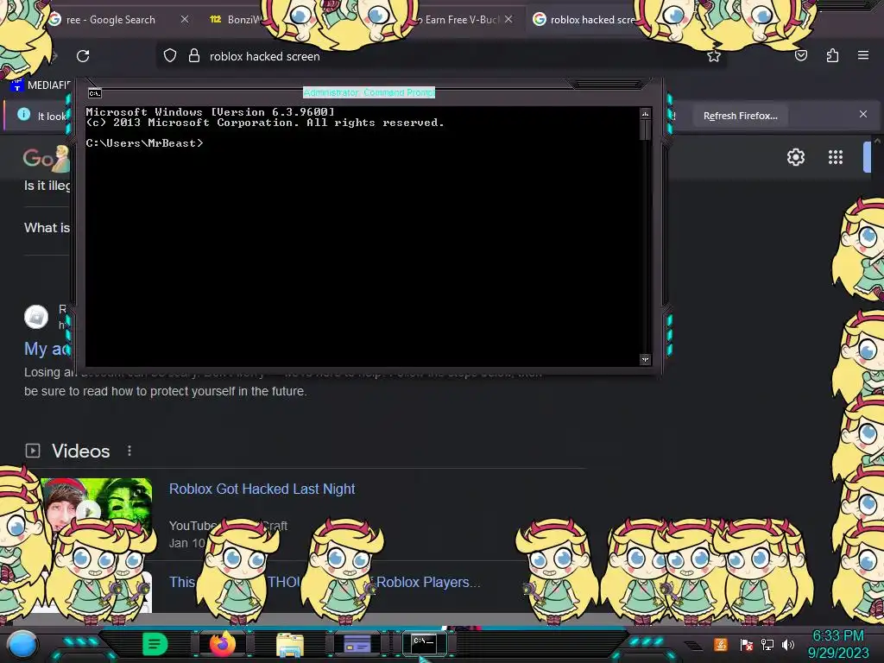Select the Command Prompt taskbar button
This screenshot has width=884, height=663.
click(x=424, y=643)
